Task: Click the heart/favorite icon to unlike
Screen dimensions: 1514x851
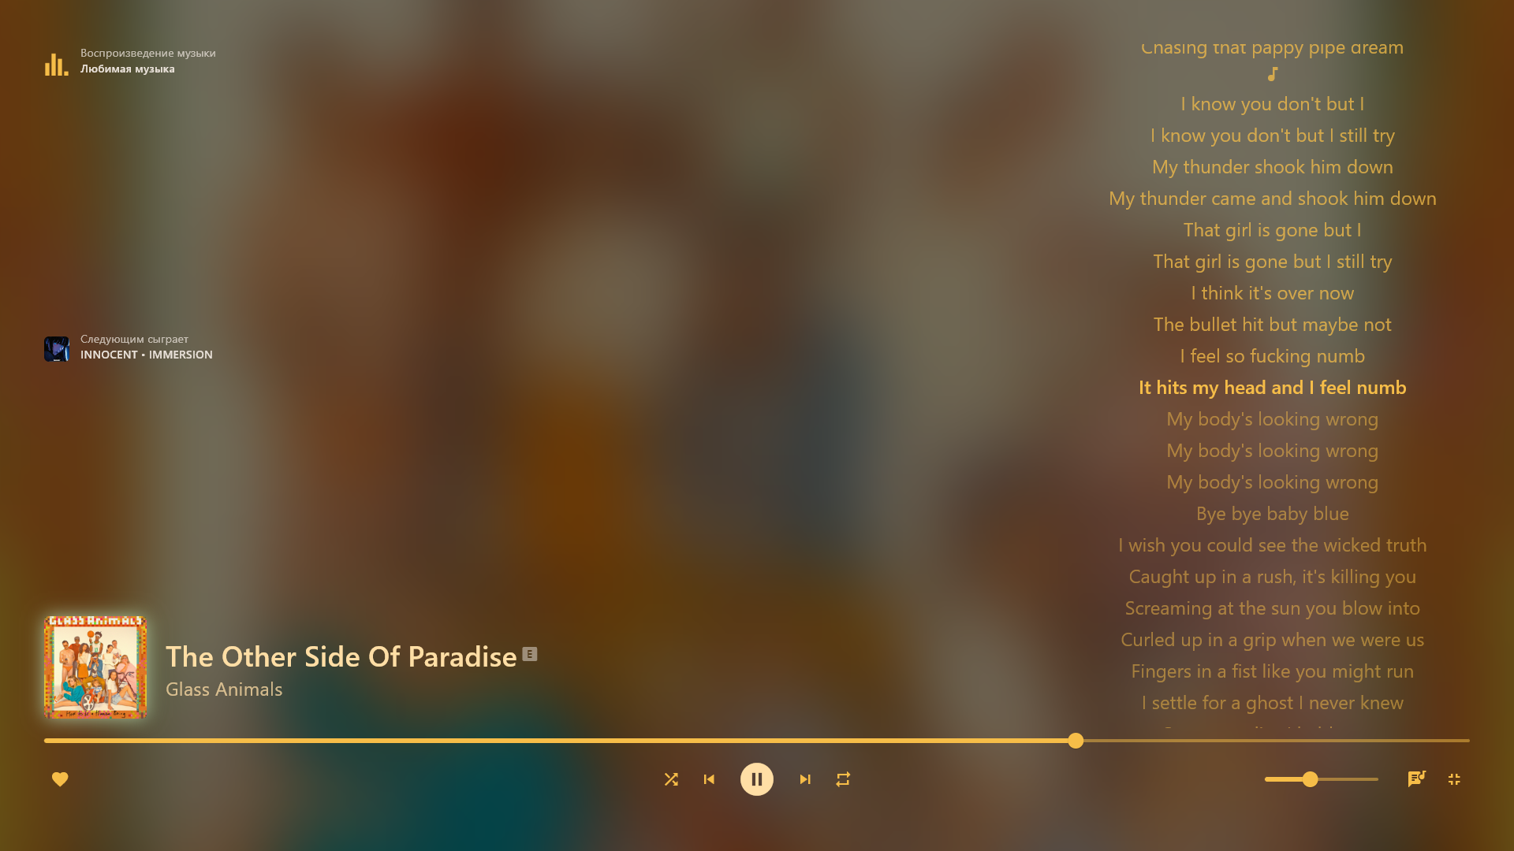Action: [59, 779]
